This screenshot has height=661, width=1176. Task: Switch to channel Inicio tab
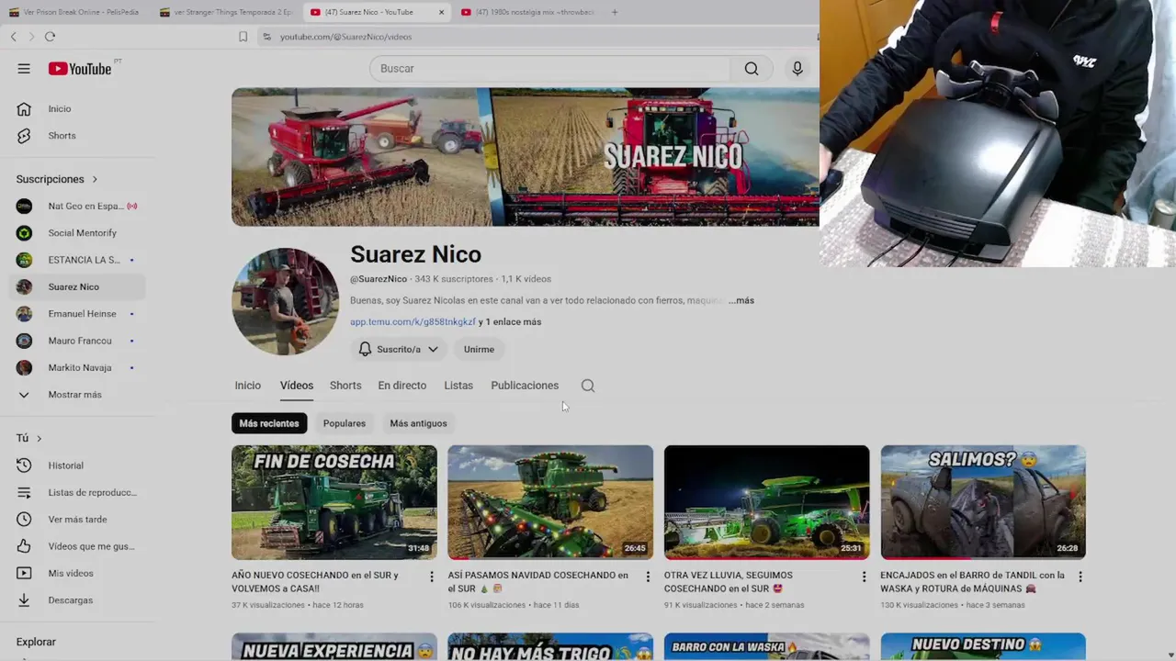coord(248,386)
